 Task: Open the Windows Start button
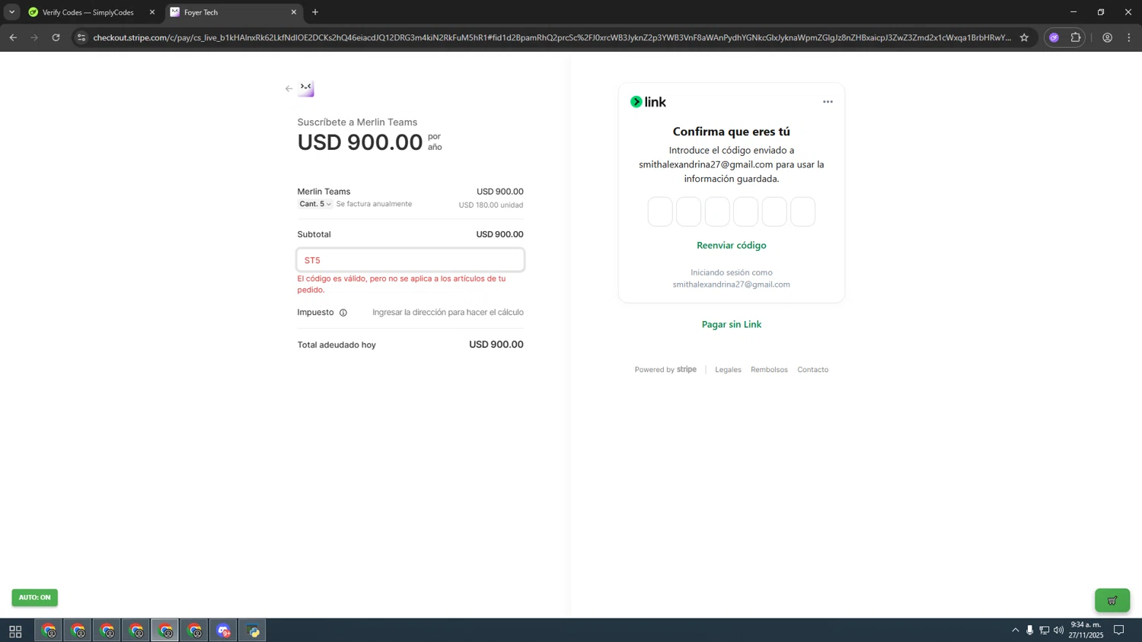15,631
